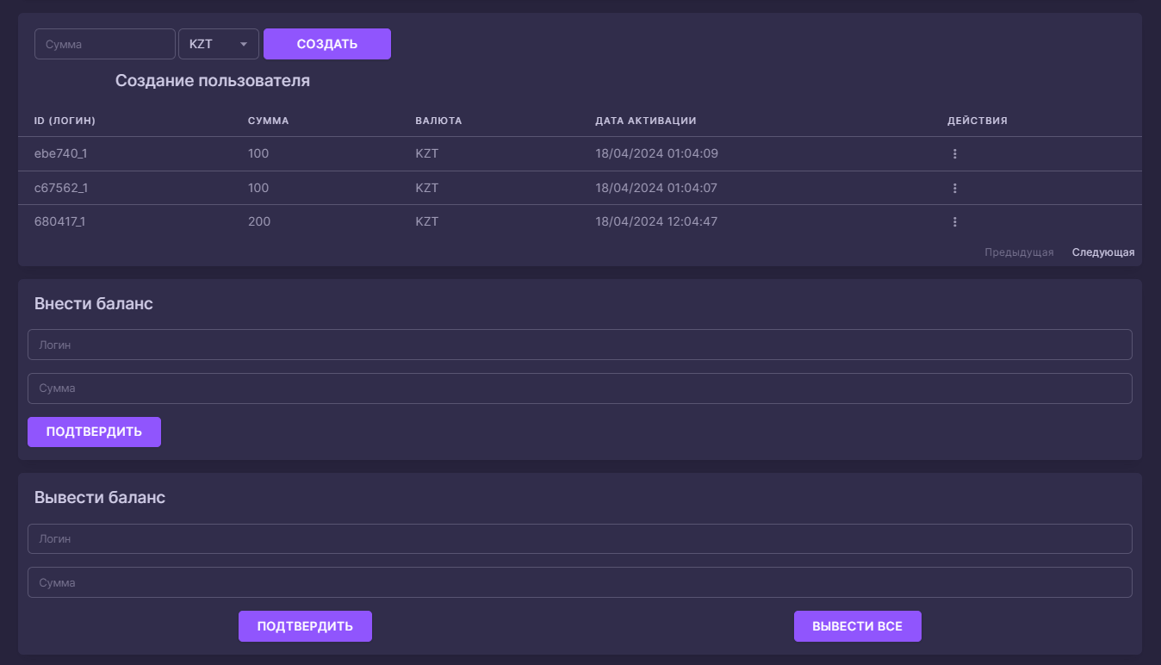
Task: Click the ID (ЛОГИН) column header
Action: pyautogui.click(x=65, y=121)
